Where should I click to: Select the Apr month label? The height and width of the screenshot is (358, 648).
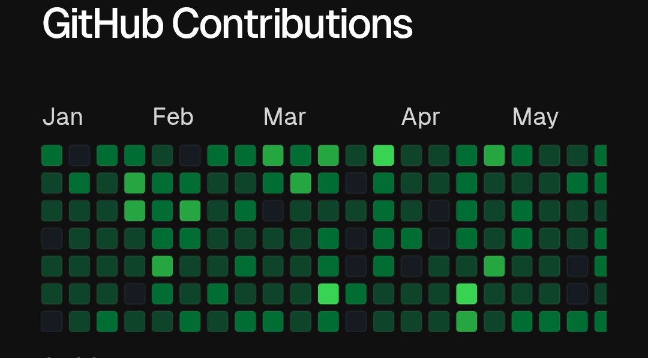[x=420, y=117]
